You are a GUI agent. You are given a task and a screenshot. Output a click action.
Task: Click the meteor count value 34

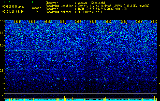(37, 12)
